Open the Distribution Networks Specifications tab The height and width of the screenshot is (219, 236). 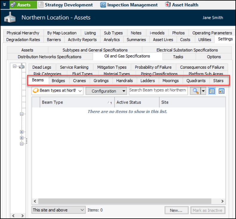pos(50,57)
